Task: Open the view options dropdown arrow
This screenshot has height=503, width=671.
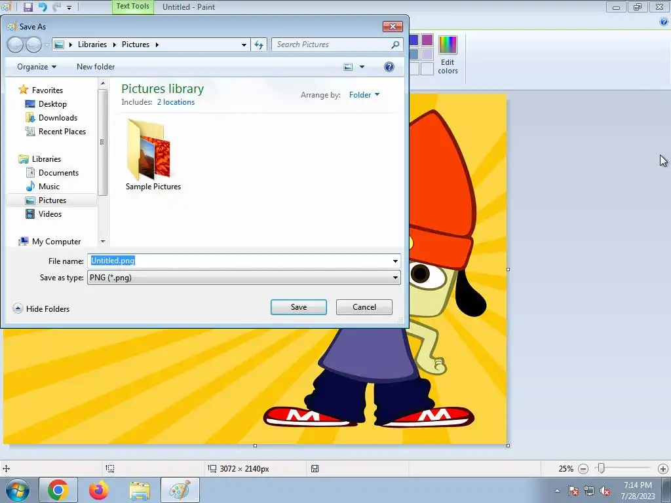Action: tap(362, 67)
